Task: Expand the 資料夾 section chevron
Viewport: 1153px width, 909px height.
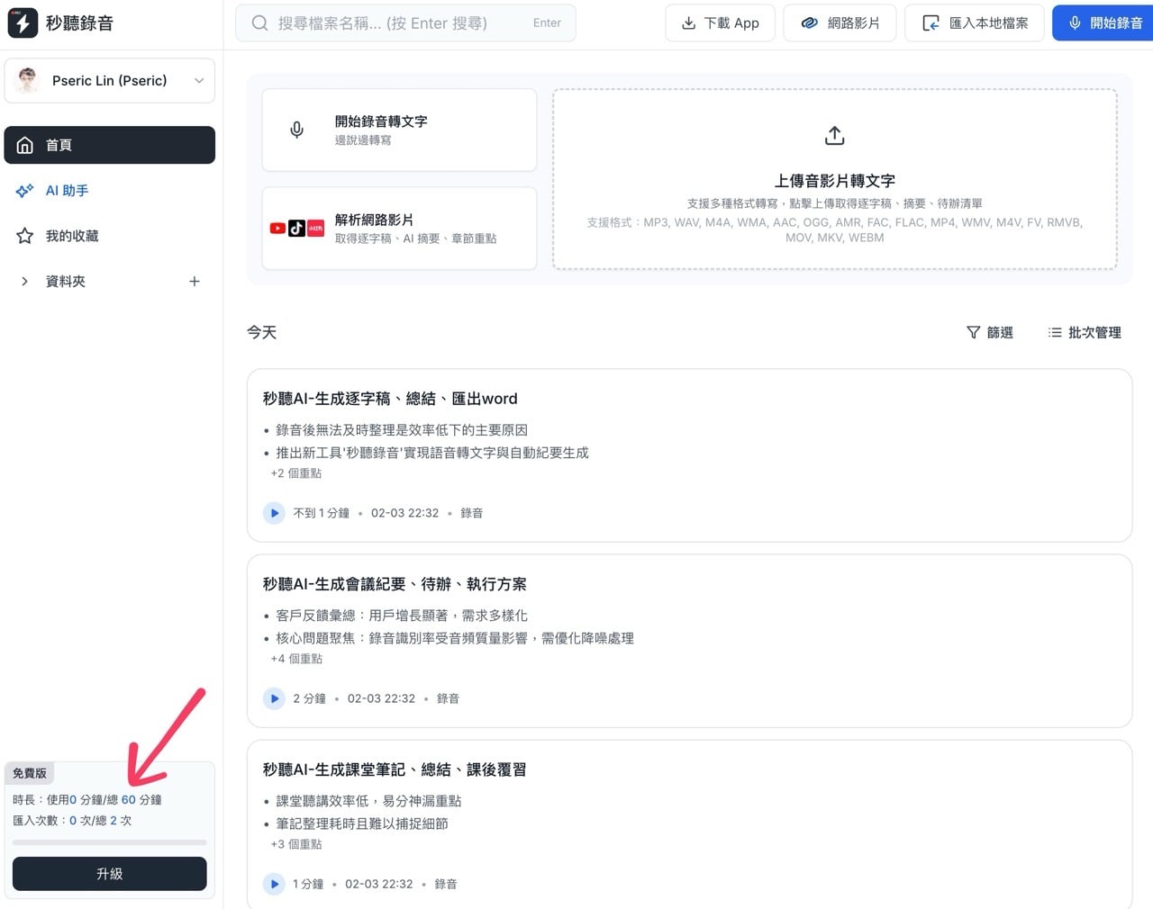Action: [24, 281]
